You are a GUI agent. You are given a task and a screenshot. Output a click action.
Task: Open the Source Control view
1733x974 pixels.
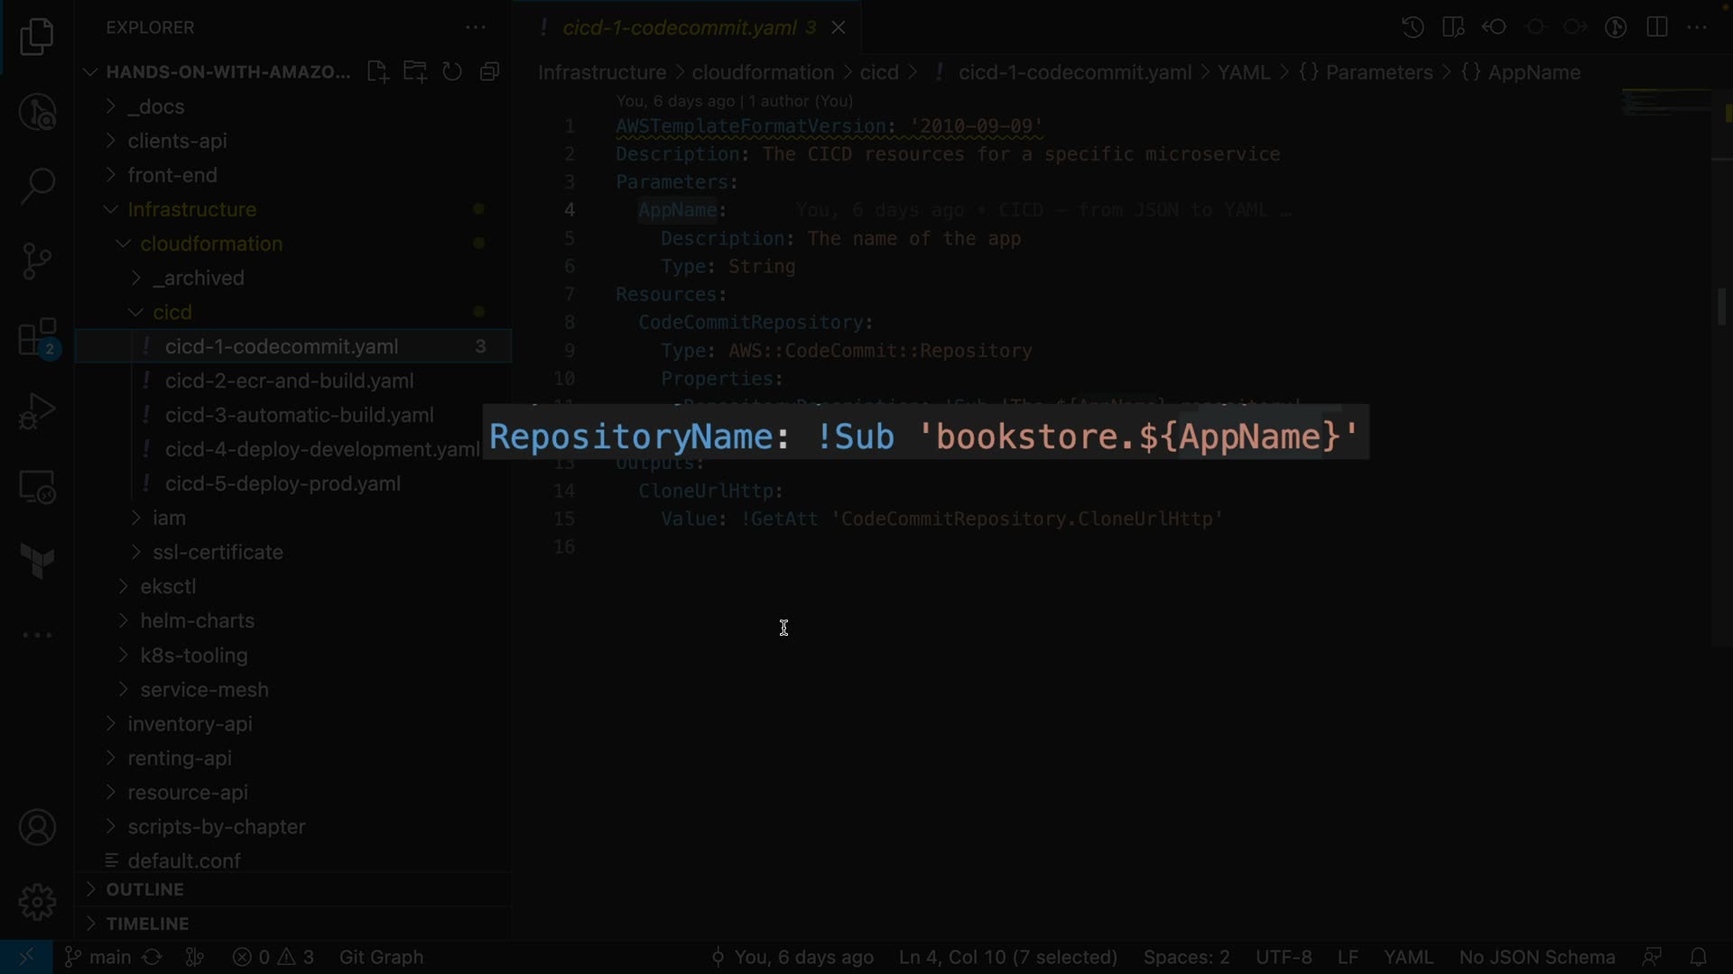(37, 262)
